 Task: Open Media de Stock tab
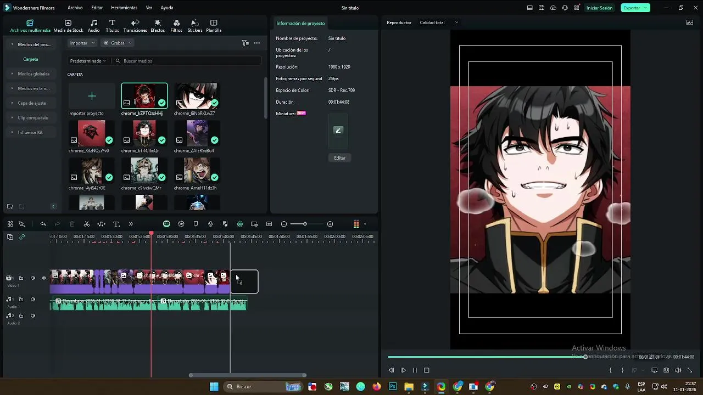point(68,26)
